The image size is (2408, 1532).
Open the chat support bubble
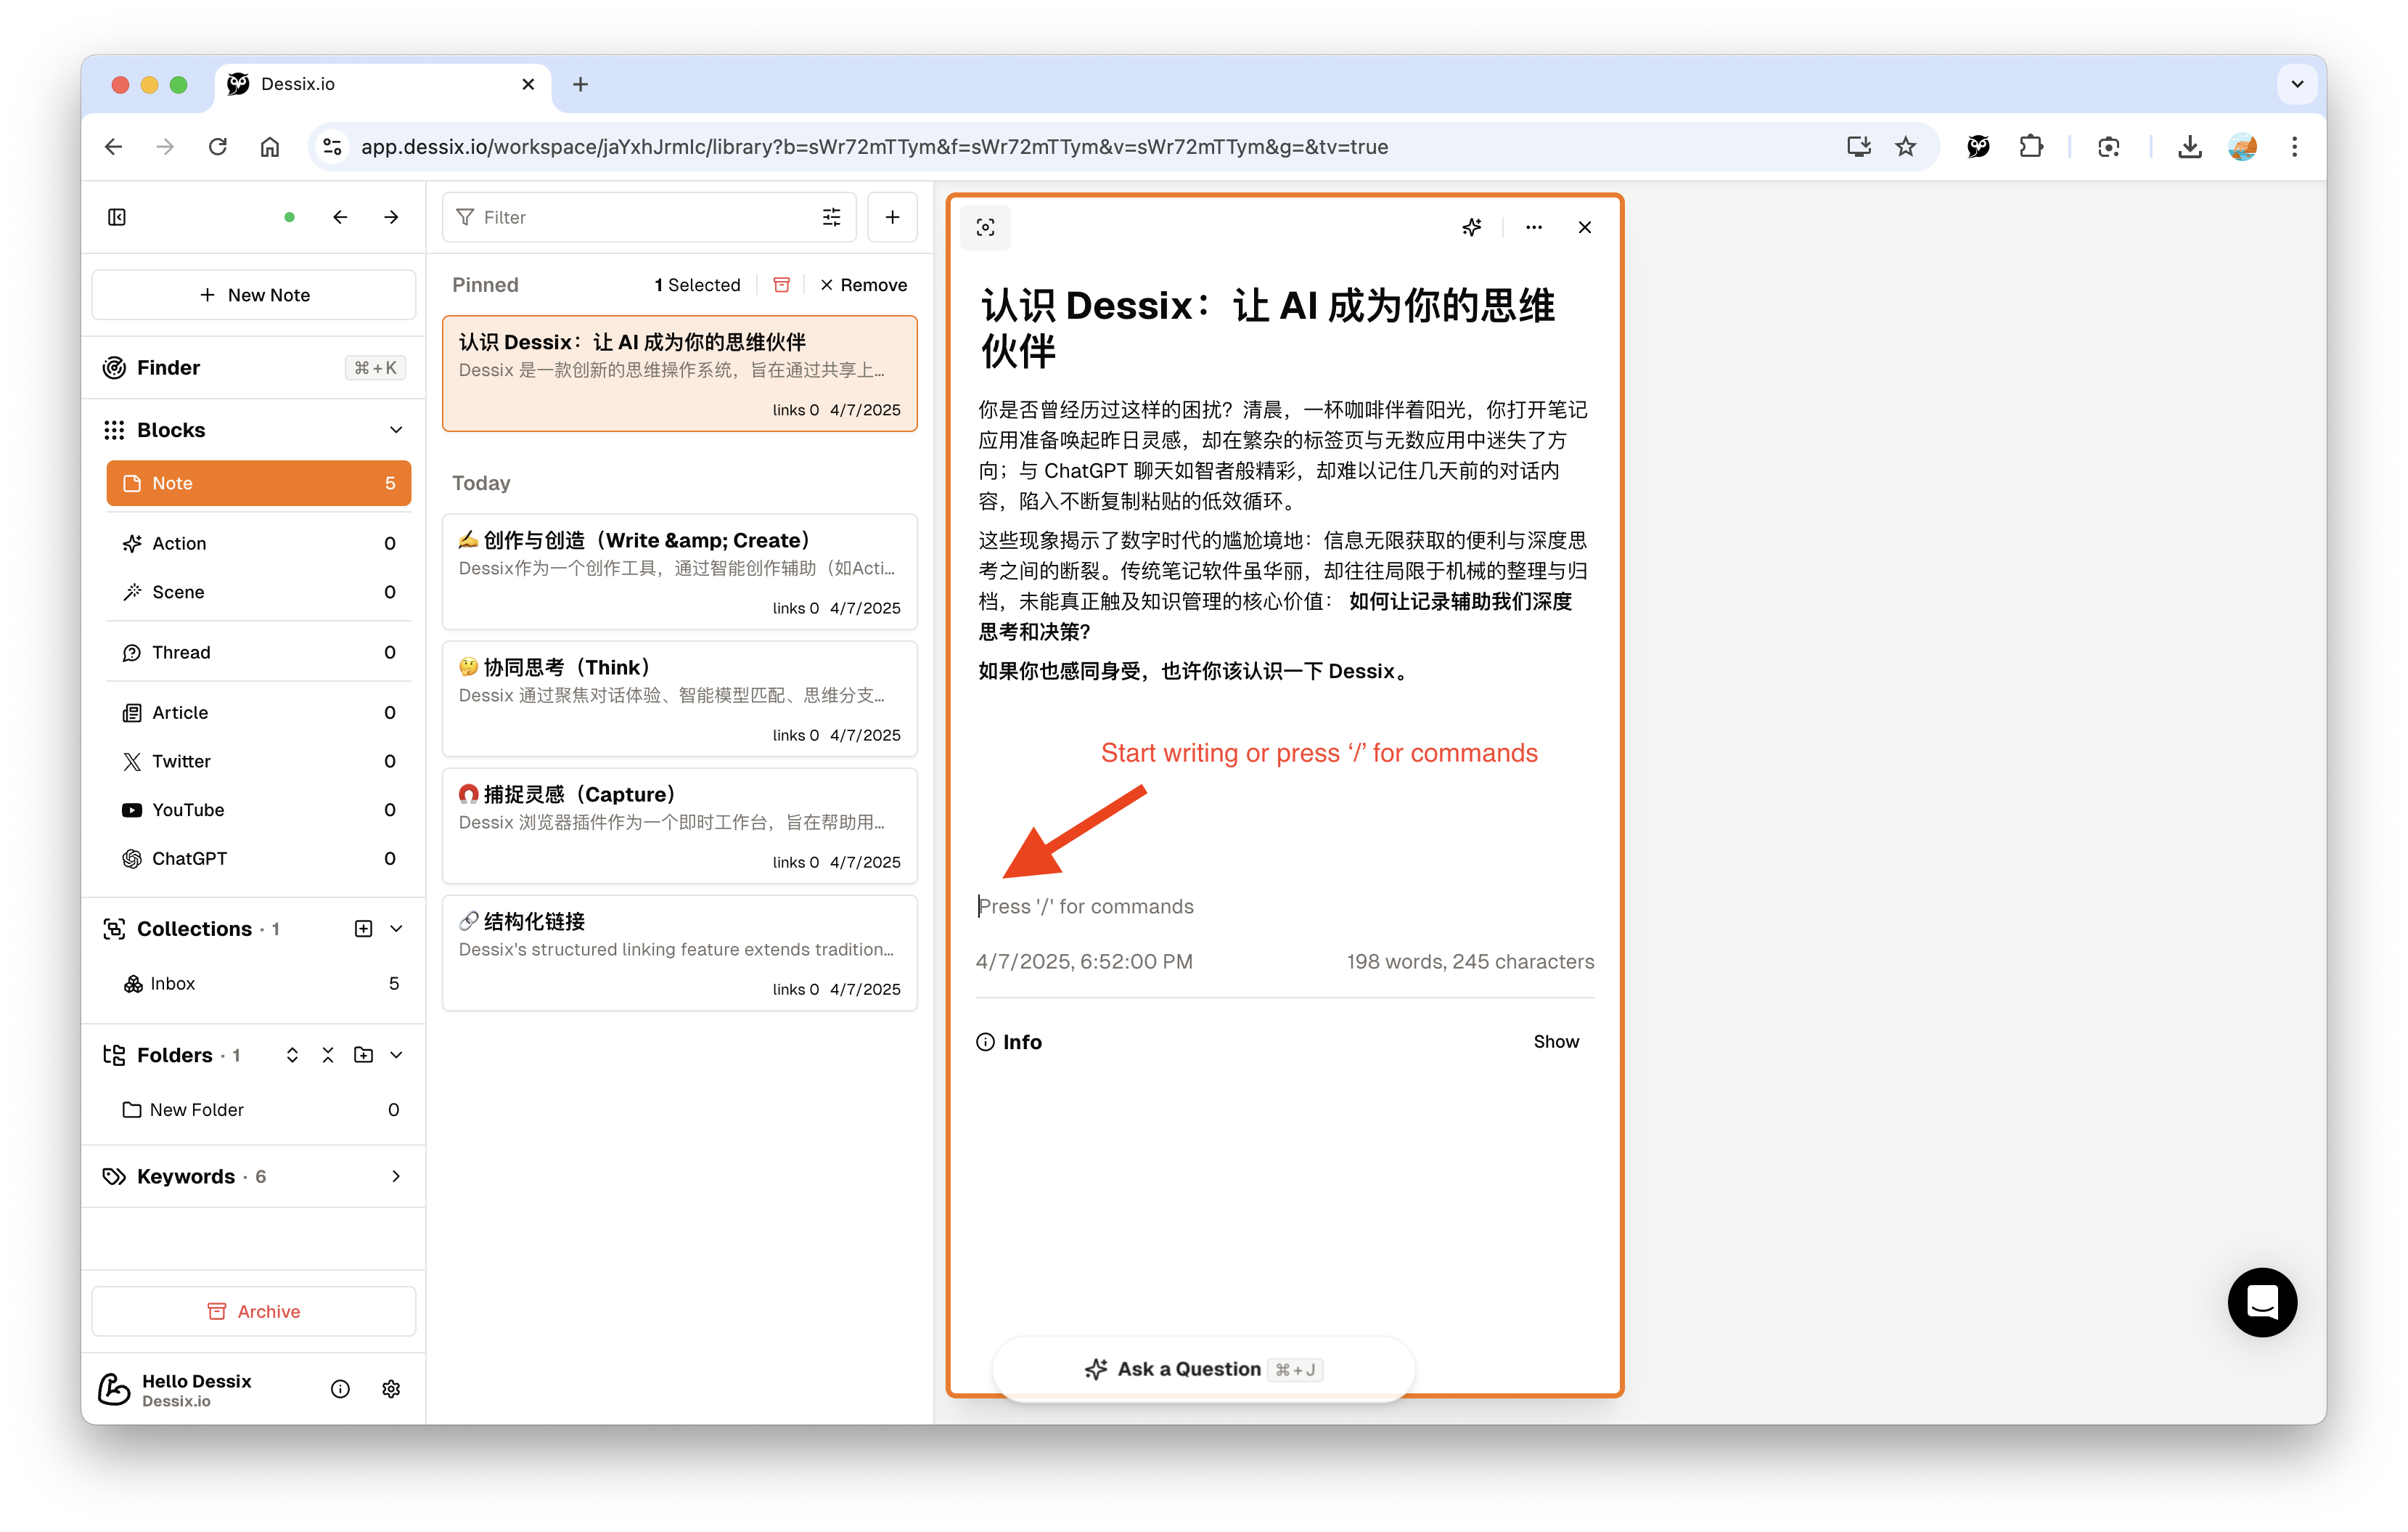point(2261,1302)
